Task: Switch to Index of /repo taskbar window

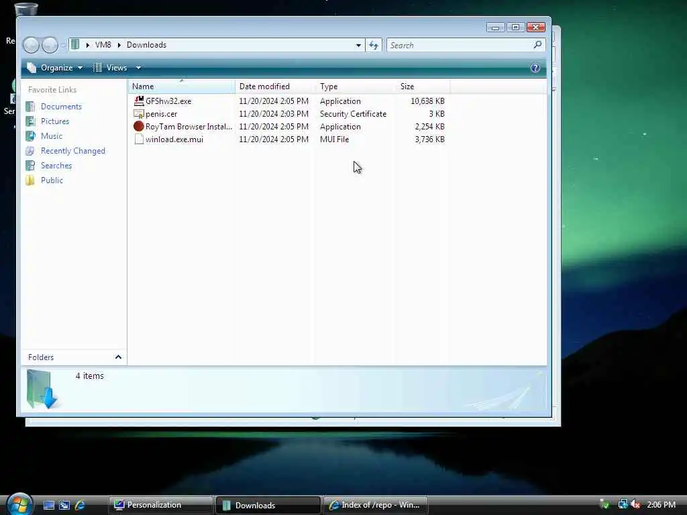Action: pyautogui.click(x=376, y=505)
